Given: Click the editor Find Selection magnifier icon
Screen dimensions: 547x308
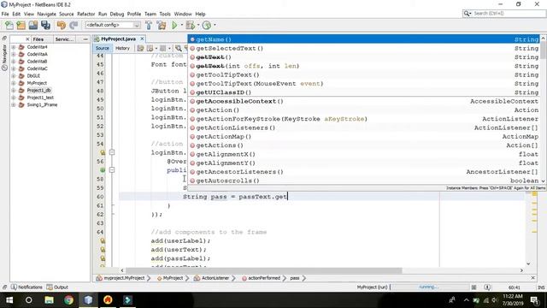Looking at the screenshot, I should pos(179,48).
